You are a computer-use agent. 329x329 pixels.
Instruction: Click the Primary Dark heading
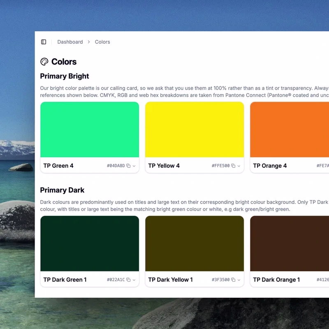[x=62, y=190]
